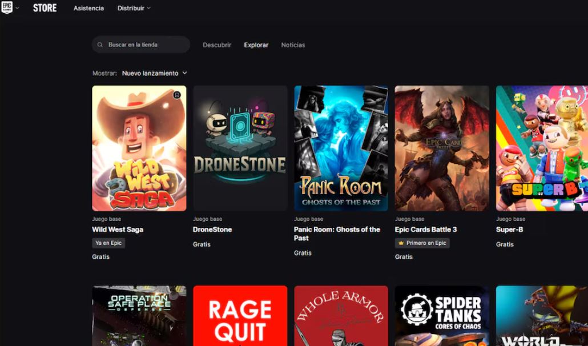Image resolution: width=588 pixels, height=346 pixels.
Task: Focus the Buscar en la tienda field
Action: coord(146,45)
